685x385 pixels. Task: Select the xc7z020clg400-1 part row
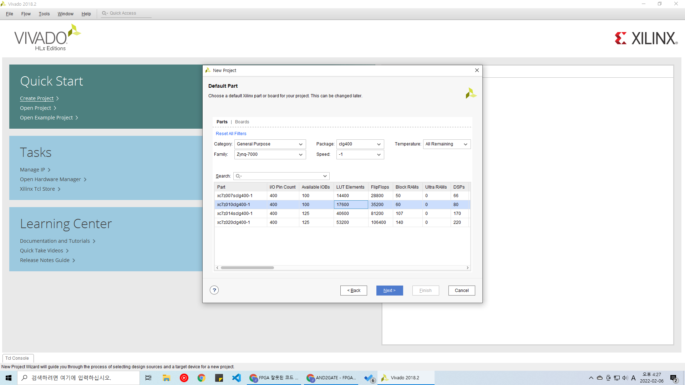tap(234, 222)
